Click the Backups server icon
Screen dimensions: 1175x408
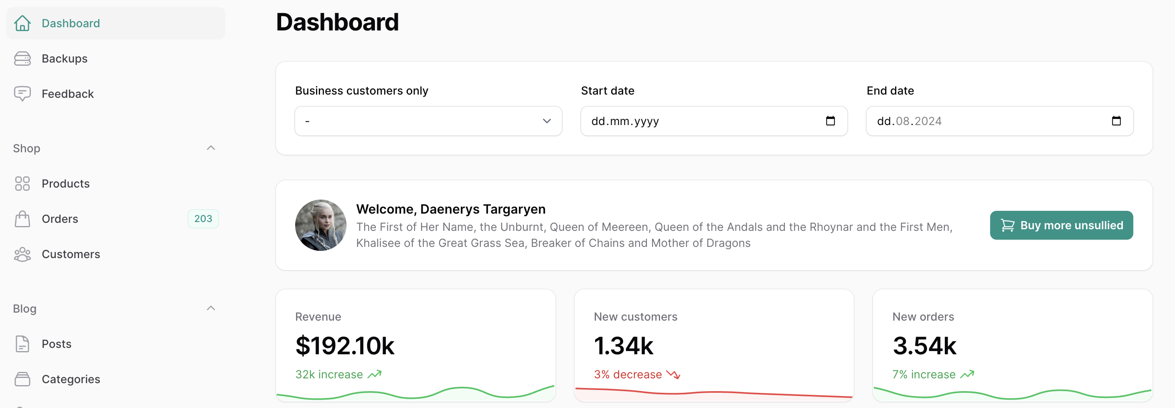pos(22,59)
